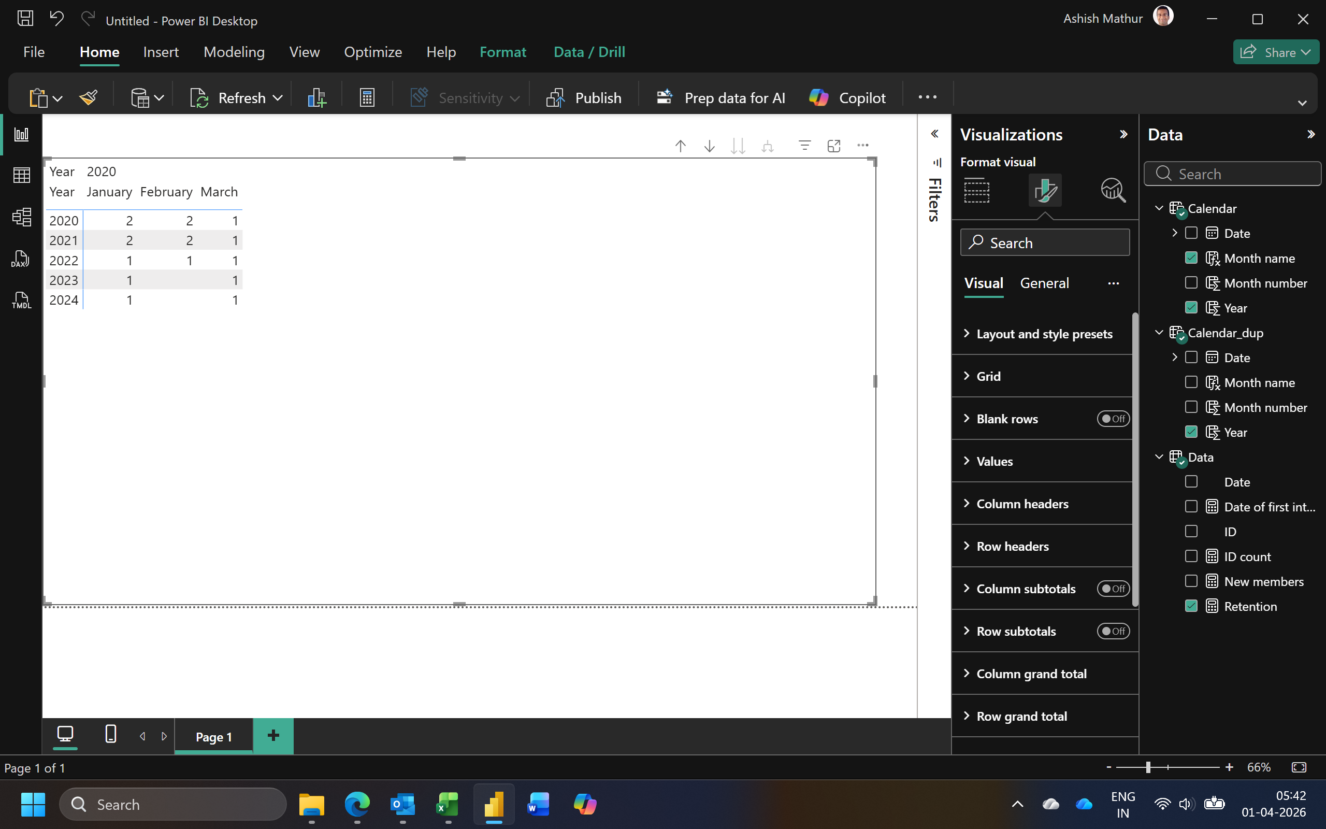
Task: Check New members measure checkbox
Action: pos(1191,581)
